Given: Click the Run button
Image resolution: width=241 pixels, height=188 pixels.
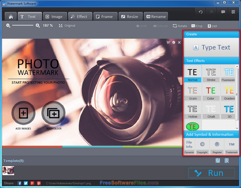Looking at the screenshot, I should 212,173.
